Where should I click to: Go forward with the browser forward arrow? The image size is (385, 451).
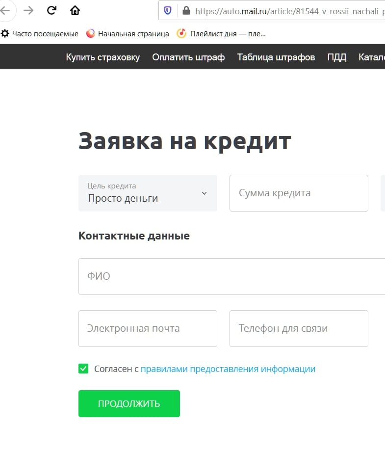click(x=28, y=11)
